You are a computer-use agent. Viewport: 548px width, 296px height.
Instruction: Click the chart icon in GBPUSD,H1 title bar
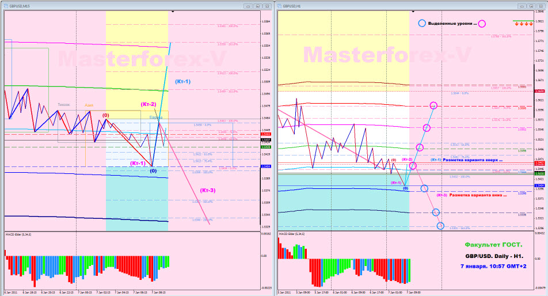click(280, 6)
